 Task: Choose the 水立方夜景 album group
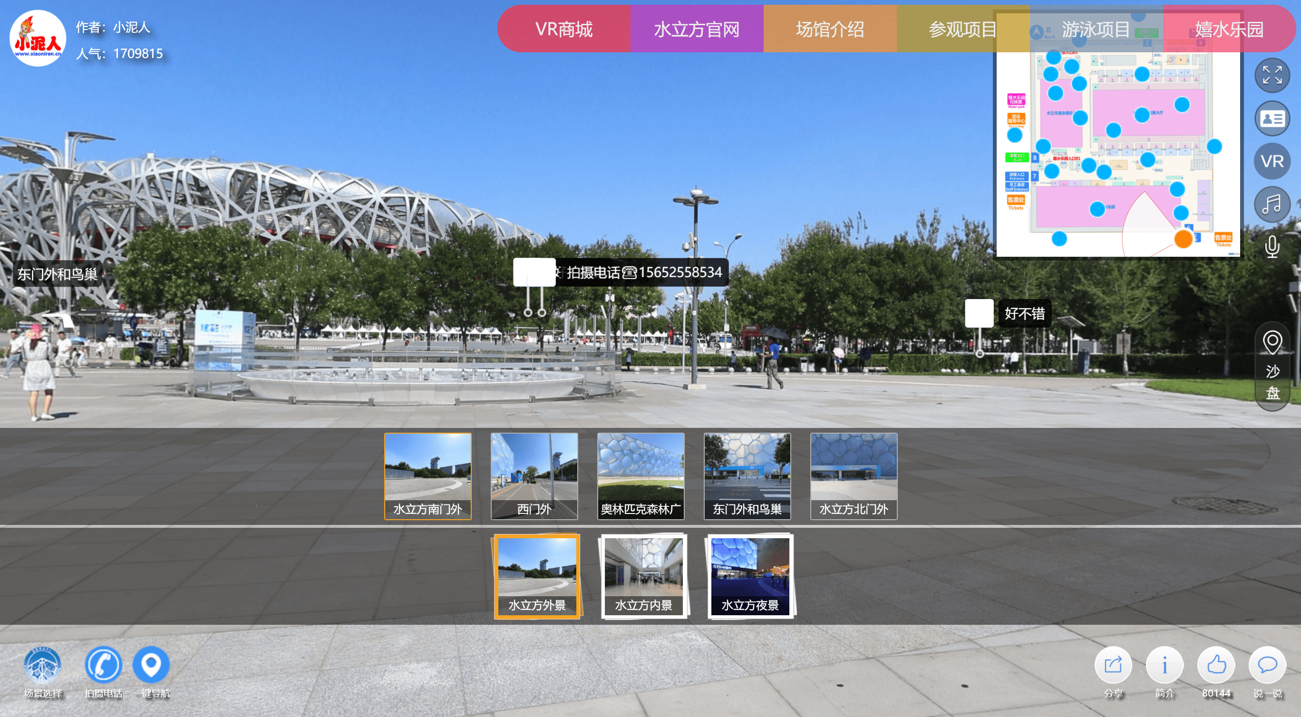[750, 576]
